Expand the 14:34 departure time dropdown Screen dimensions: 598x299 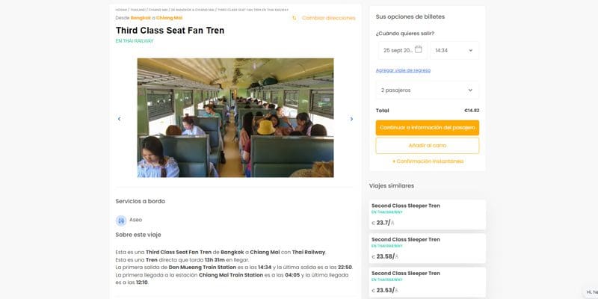click(x=454, y=51)
